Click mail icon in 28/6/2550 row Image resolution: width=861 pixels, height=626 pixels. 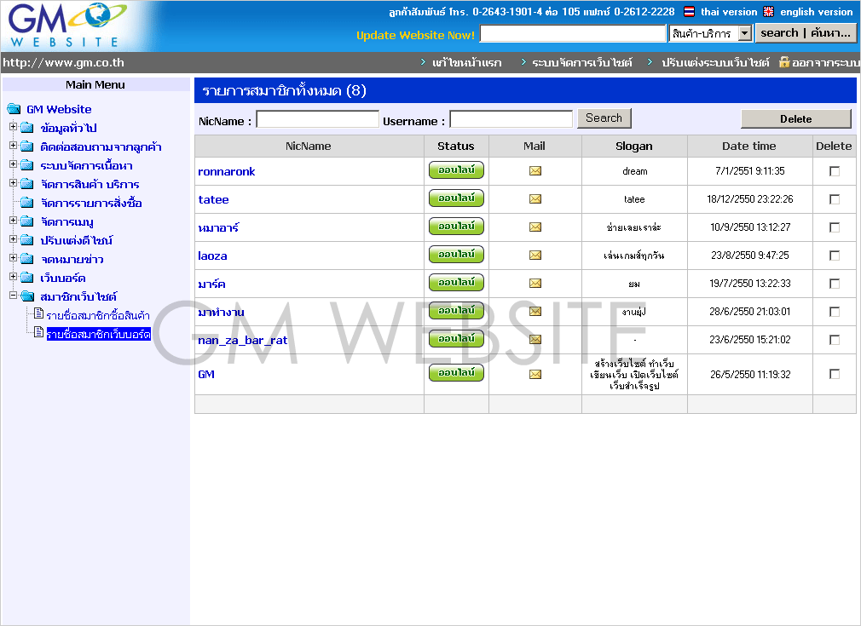pyautogui.click(x=535, y=312)
